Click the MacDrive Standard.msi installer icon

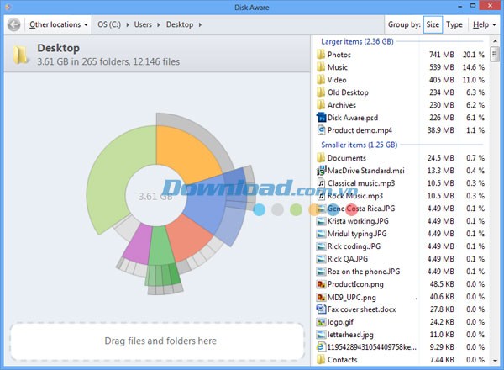point(321,171)
